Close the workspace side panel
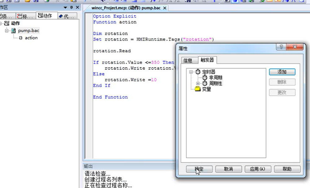This screenshot has height=188, width=310. click(x=77, y=7)
